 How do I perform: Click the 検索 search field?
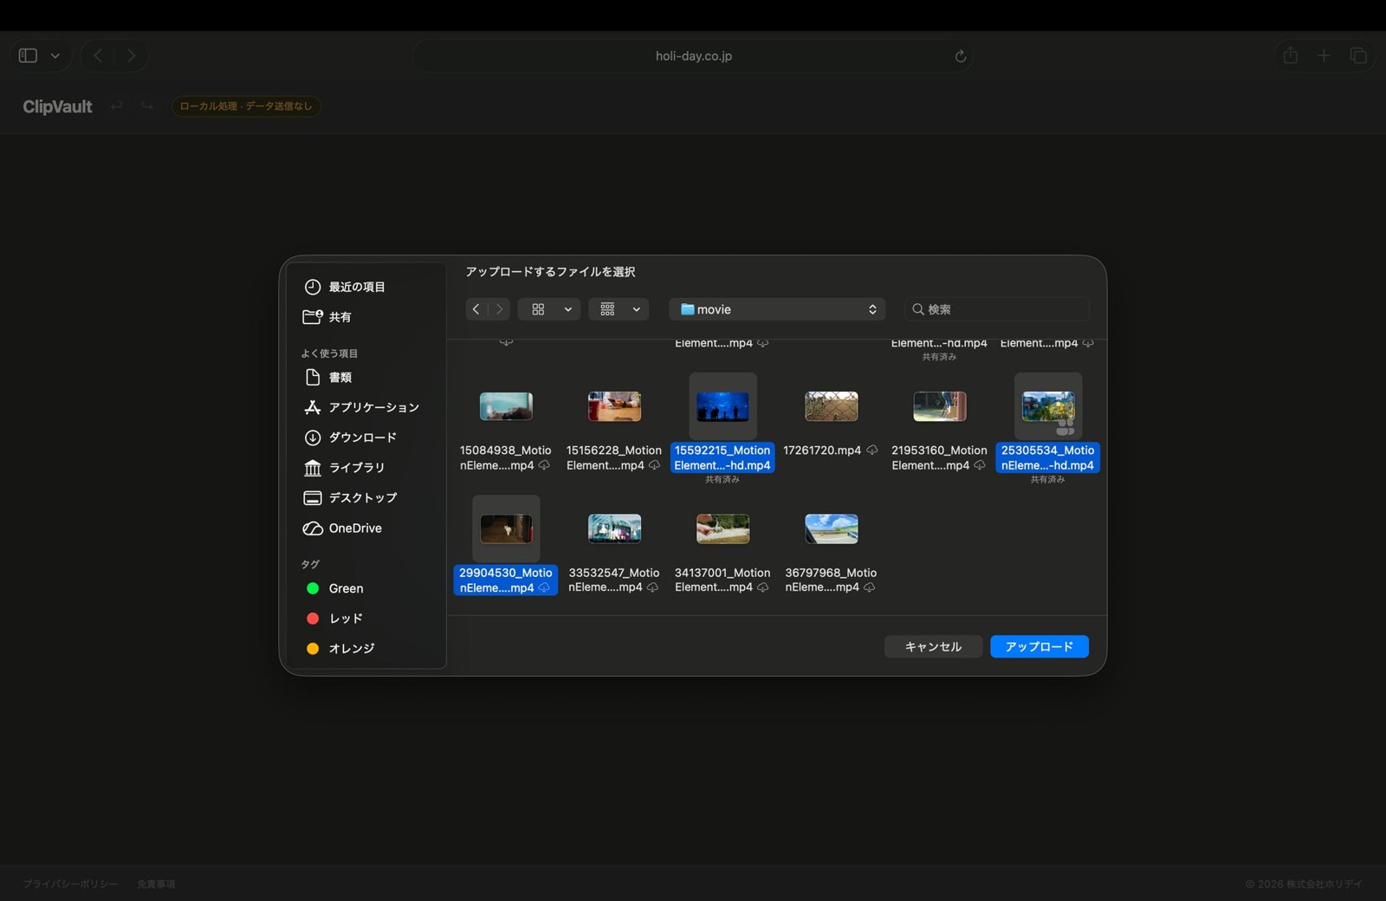pos(997,309)
